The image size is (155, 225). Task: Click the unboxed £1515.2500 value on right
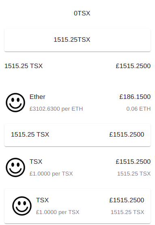point(133,66)
